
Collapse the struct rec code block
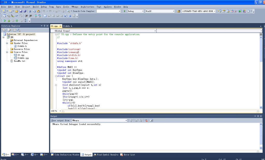pos(56,76)
